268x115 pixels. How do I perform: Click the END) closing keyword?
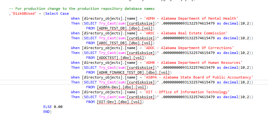pos(47,112)
